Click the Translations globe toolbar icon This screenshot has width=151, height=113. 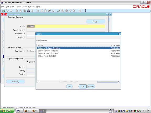[66, 11]
